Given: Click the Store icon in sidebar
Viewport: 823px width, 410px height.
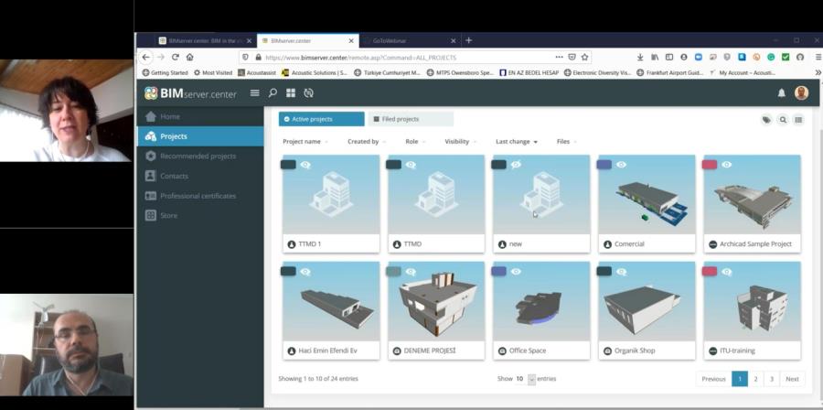Looking at the screenshot, I should [151, 215].
